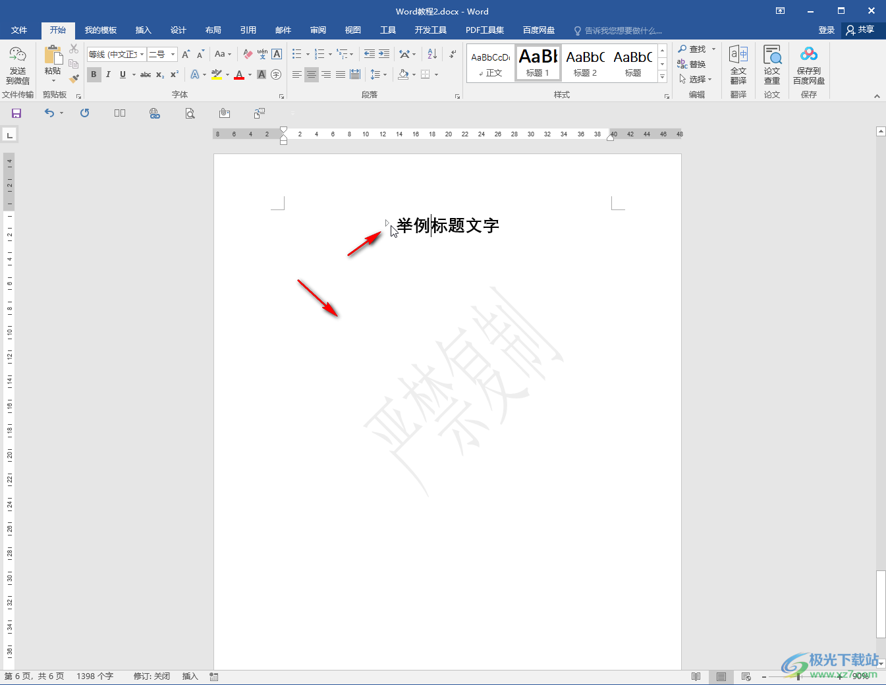Open the Change Case (Aa) dropdown

pos(223,54)
